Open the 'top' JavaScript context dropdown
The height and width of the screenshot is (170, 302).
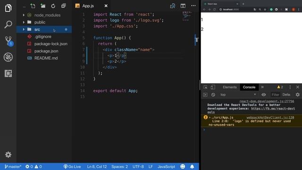point(238,94)
